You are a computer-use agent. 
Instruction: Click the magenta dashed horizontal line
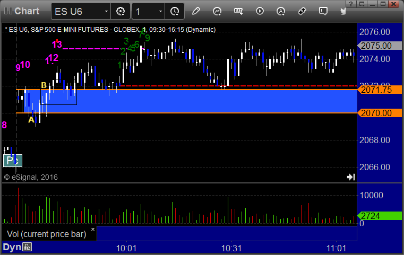tap(91, 49)
